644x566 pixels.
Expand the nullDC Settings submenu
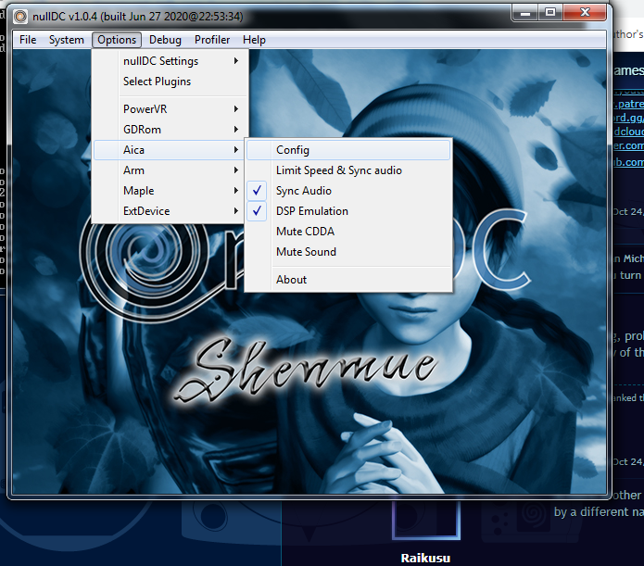[170, 61]
